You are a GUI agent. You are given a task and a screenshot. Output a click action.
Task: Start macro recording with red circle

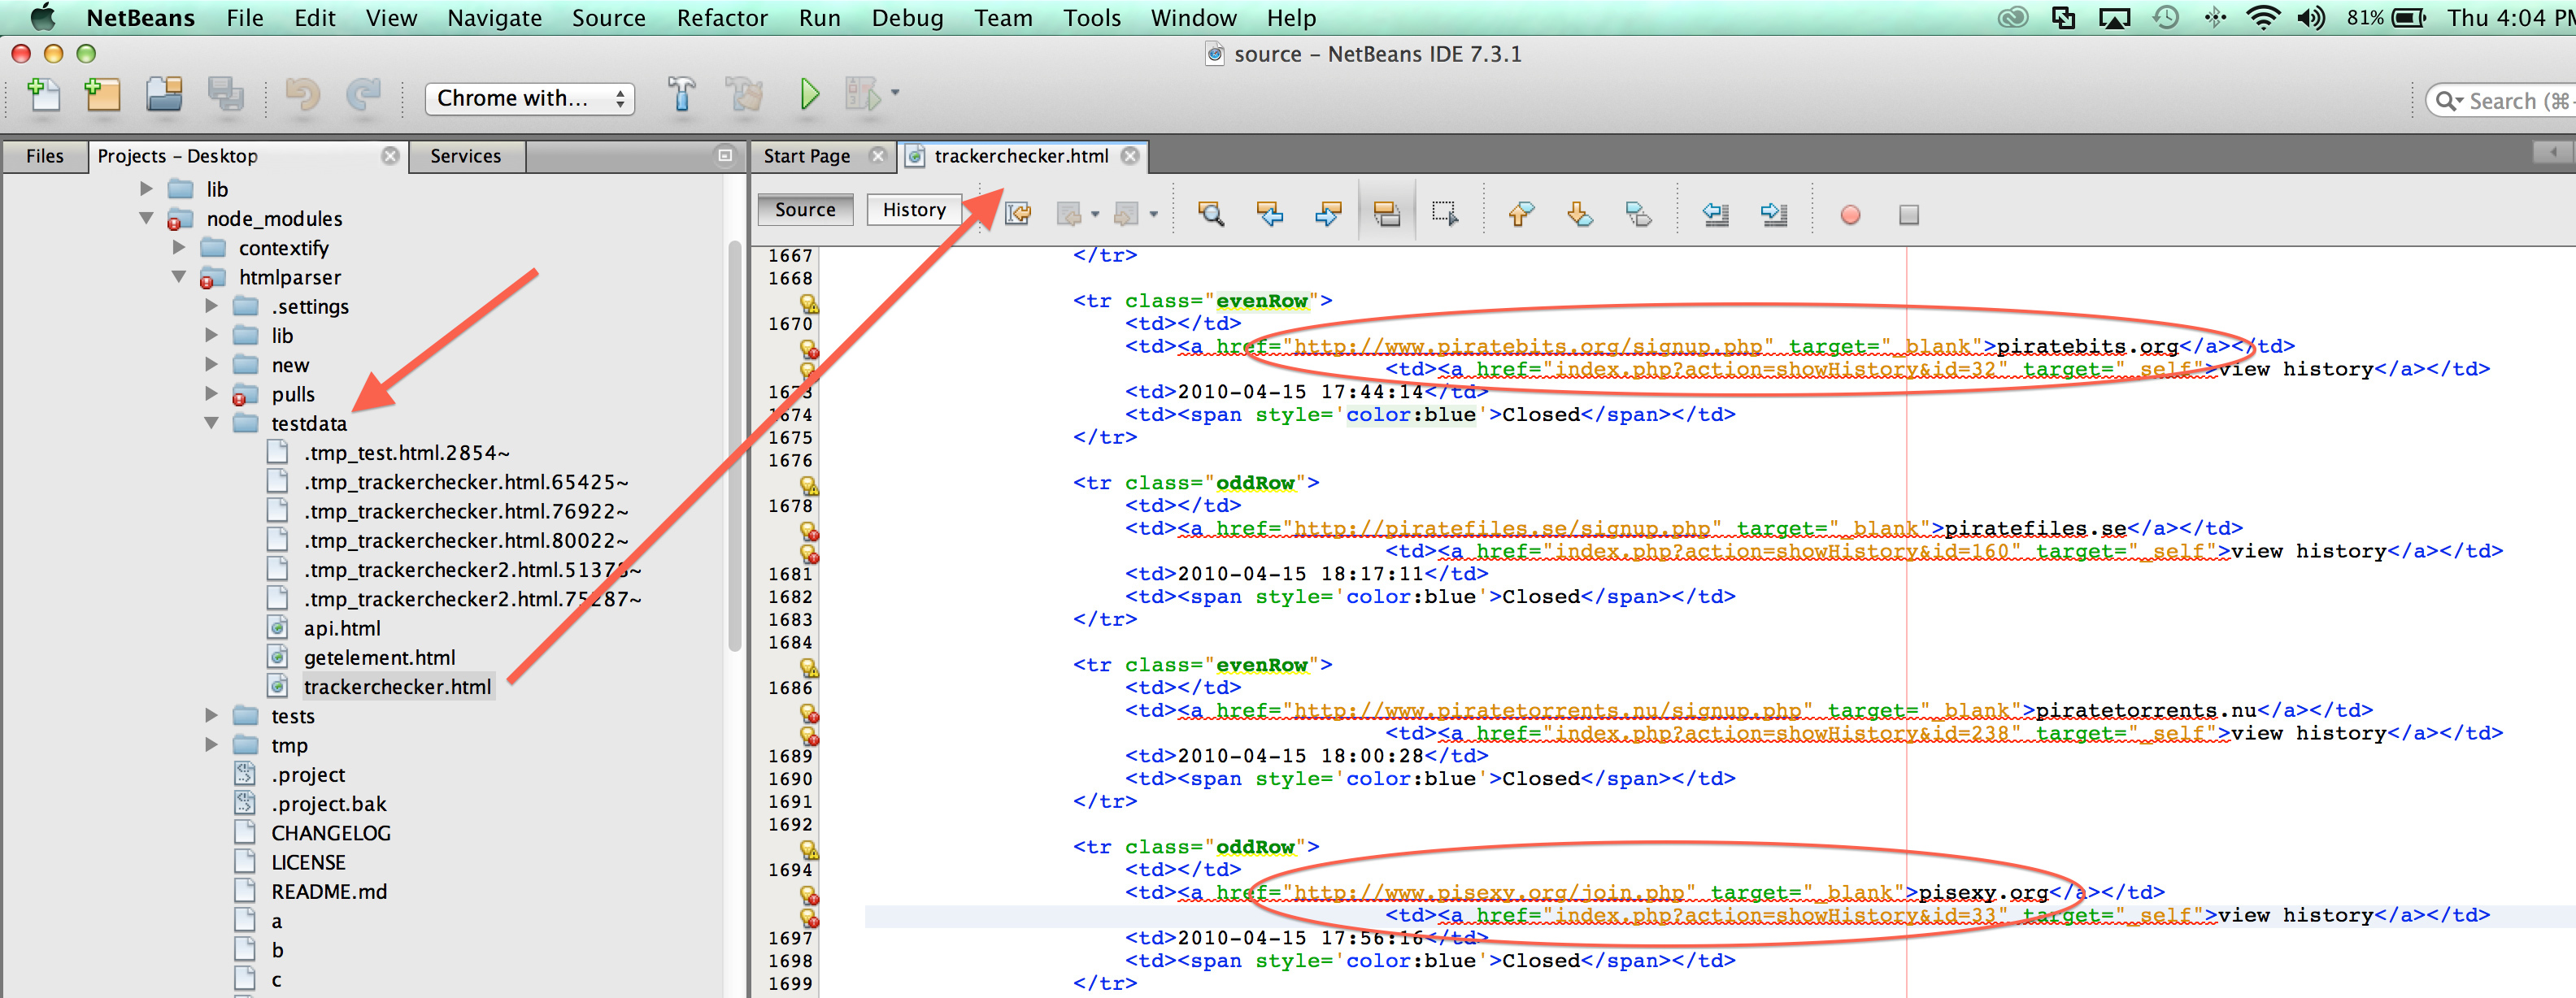(1850, 215)
